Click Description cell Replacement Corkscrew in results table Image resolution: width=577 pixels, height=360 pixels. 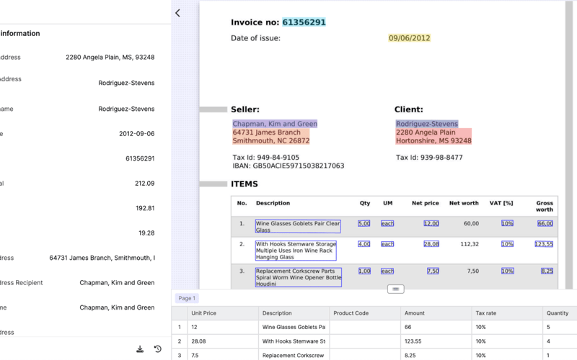(294, 355)
